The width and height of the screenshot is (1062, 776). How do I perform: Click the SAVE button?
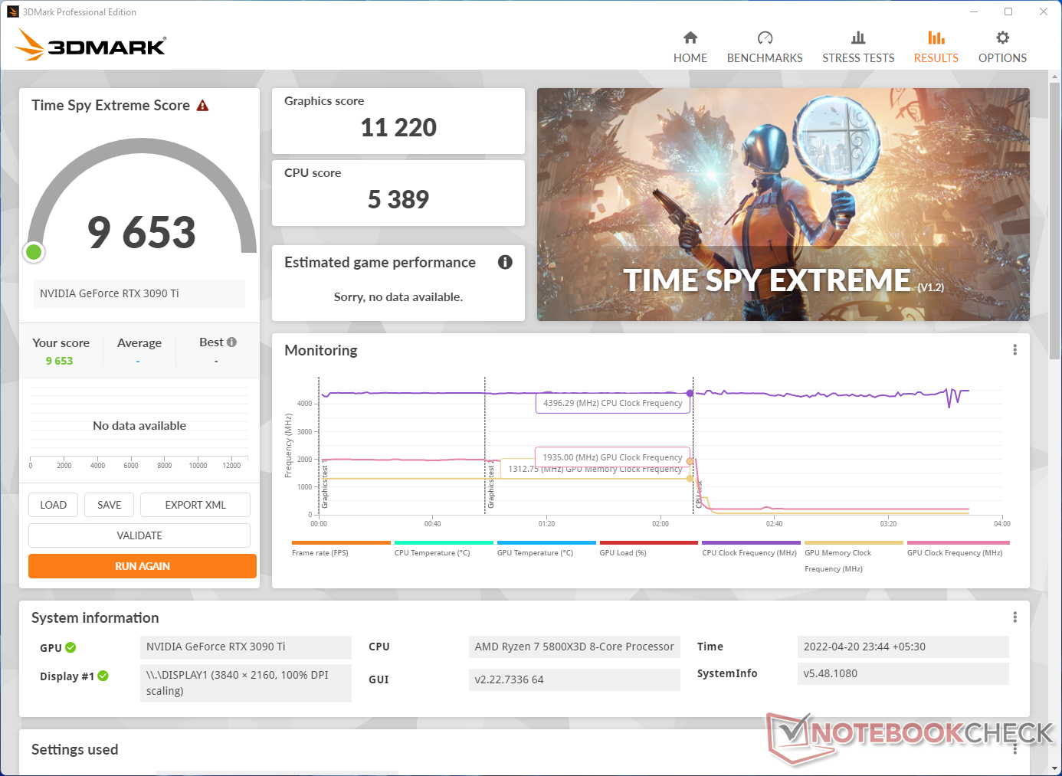[109, 505]
